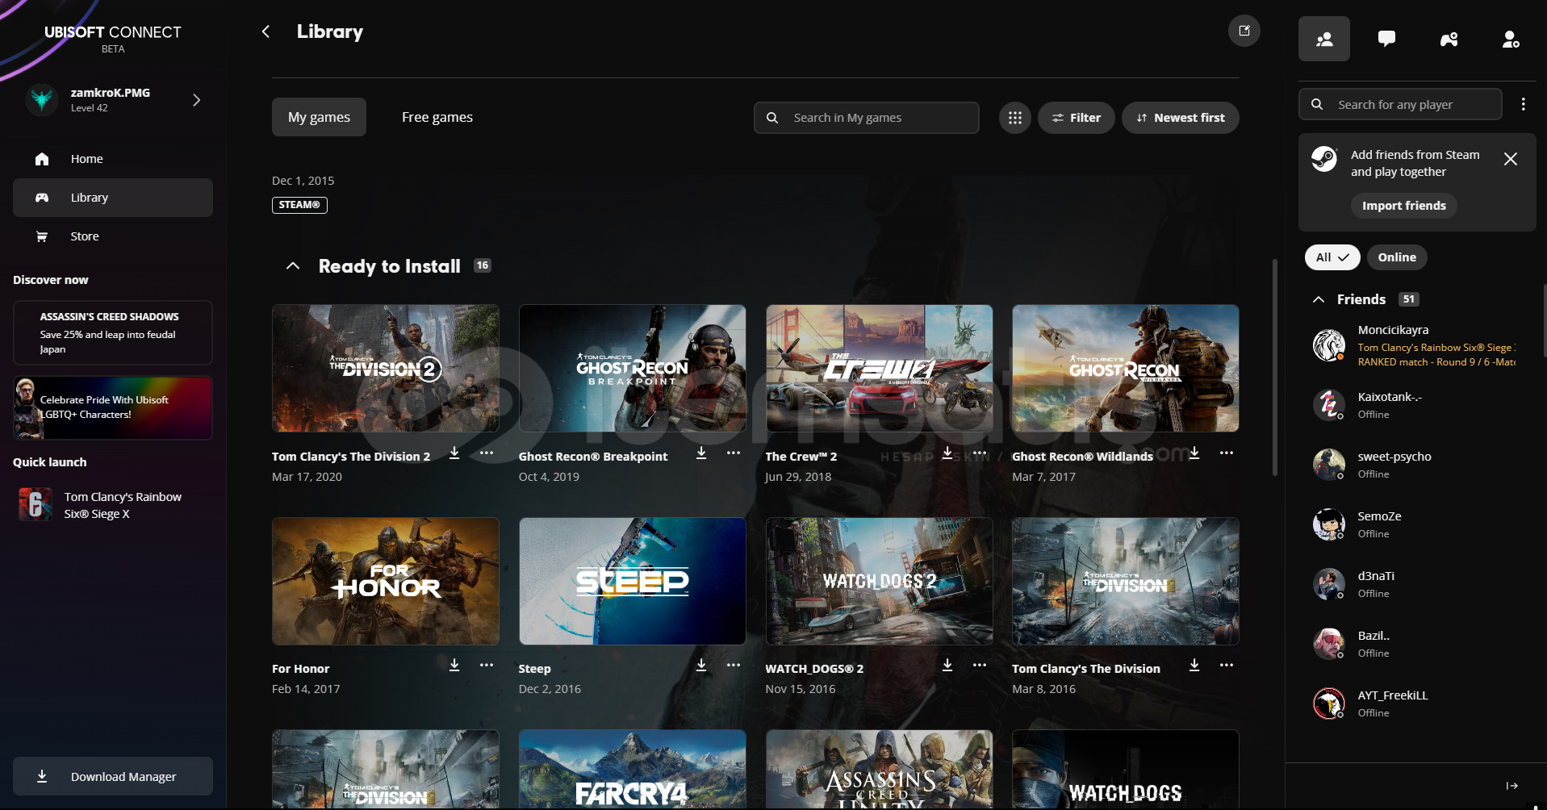Image resolution: width=1547 pixels, height=810 pixels.
Task: Select the All friends filter chip
Action: tap(1332, 257)
